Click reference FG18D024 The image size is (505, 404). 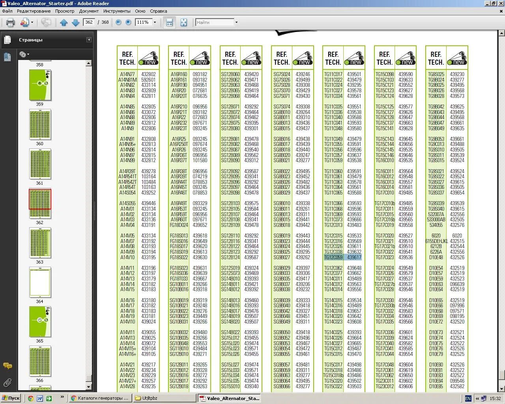pos(179,225)
